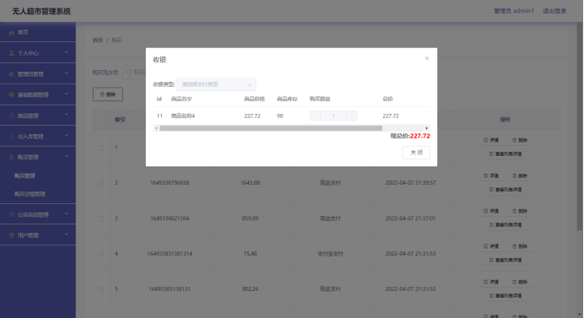Click the dialog horizontal scrollbar thumb
584x318 pixels.
coord(271,128)
